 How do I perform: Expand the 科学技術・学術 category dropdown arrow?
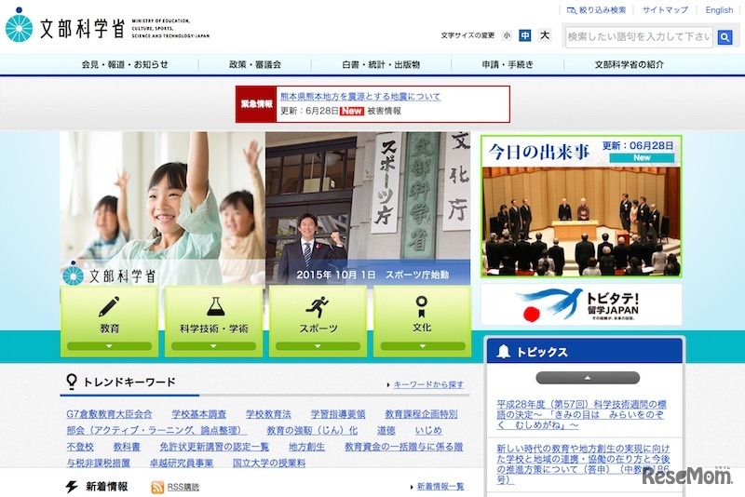pos(213,346)
